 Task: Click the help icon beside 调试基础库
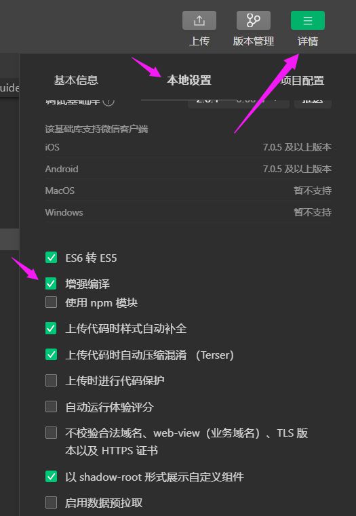(x=108, y=101)
